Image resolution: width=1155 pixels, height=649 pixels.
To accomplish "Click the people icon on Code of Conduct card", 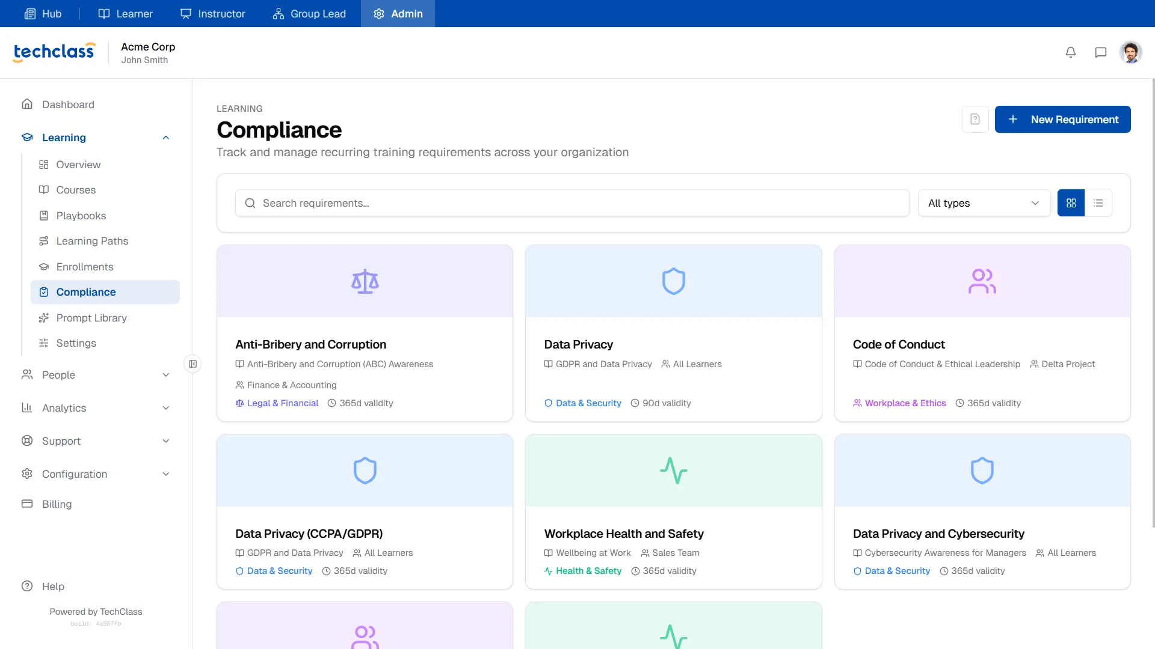I will click(x=982, y=281).
